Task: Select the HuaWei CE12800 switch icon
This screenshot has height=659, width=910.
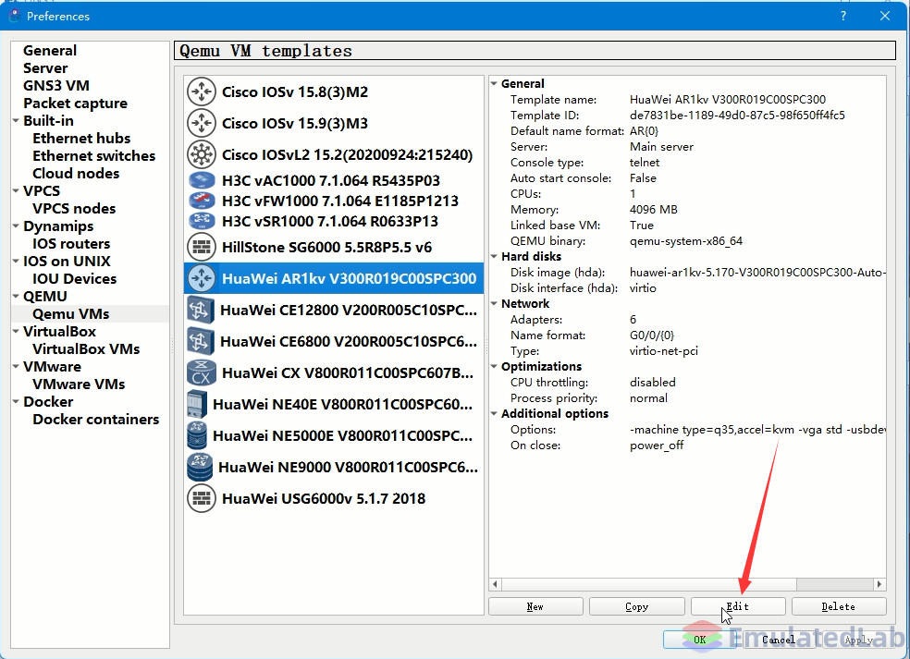Action: (x=201, y=310)
